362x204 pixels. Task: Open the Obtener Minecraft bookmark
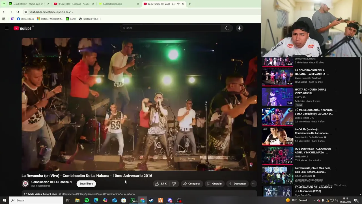tap(49, 19)
